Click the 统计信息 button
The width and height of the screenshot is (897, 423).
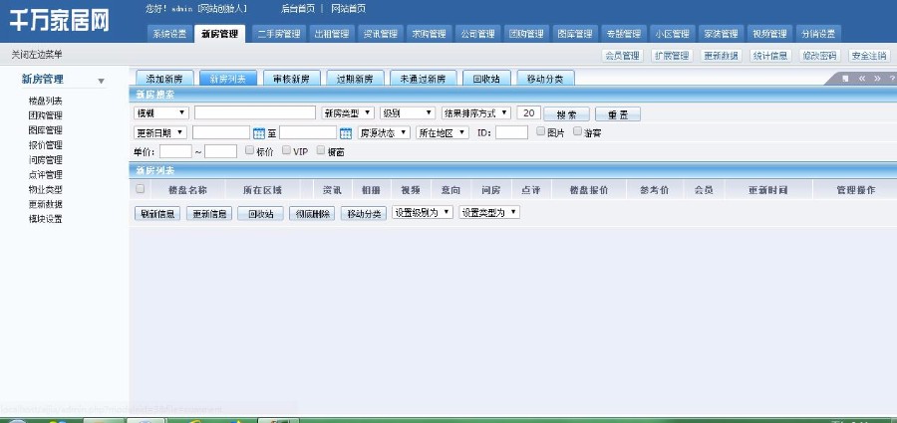pos(770,56)
